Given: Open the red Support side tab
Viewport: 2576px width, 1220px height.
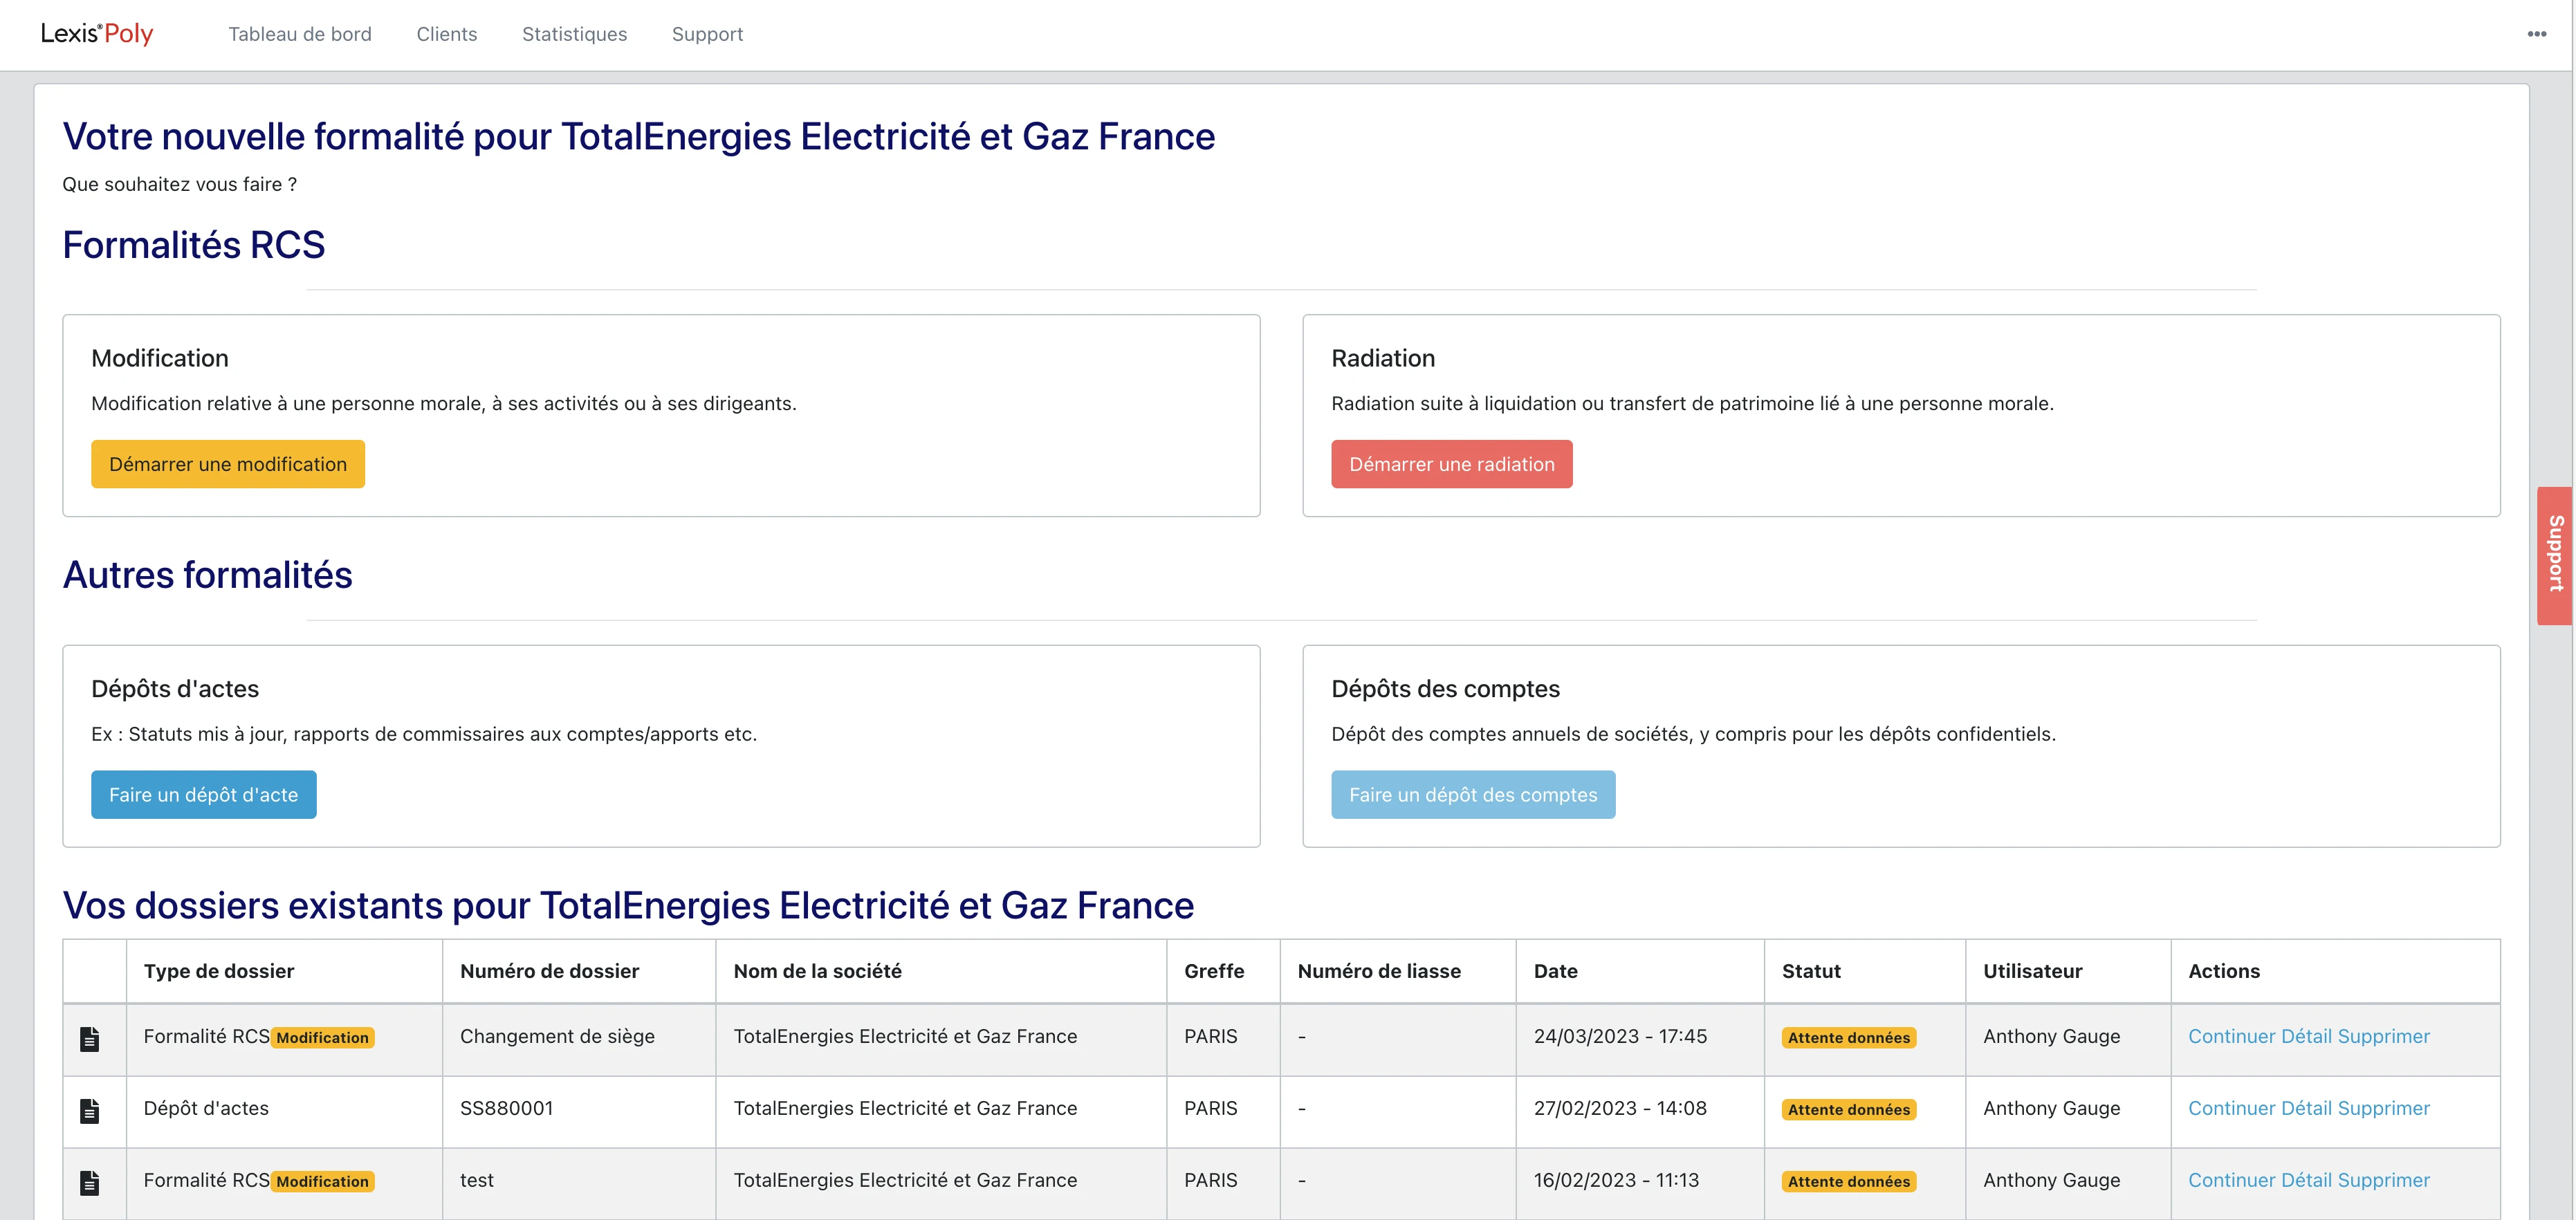Looking at the screenshot, I should (2555, 555).
